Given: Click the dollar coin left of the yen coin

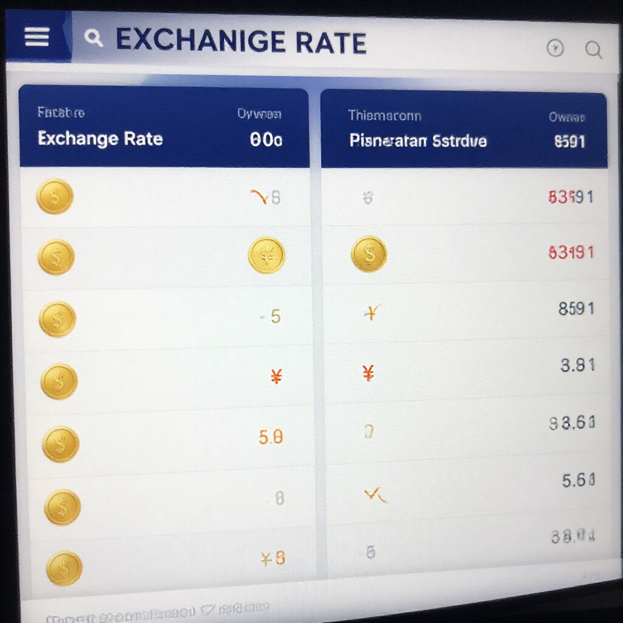Looking at the screenshot, I should 56,257.
